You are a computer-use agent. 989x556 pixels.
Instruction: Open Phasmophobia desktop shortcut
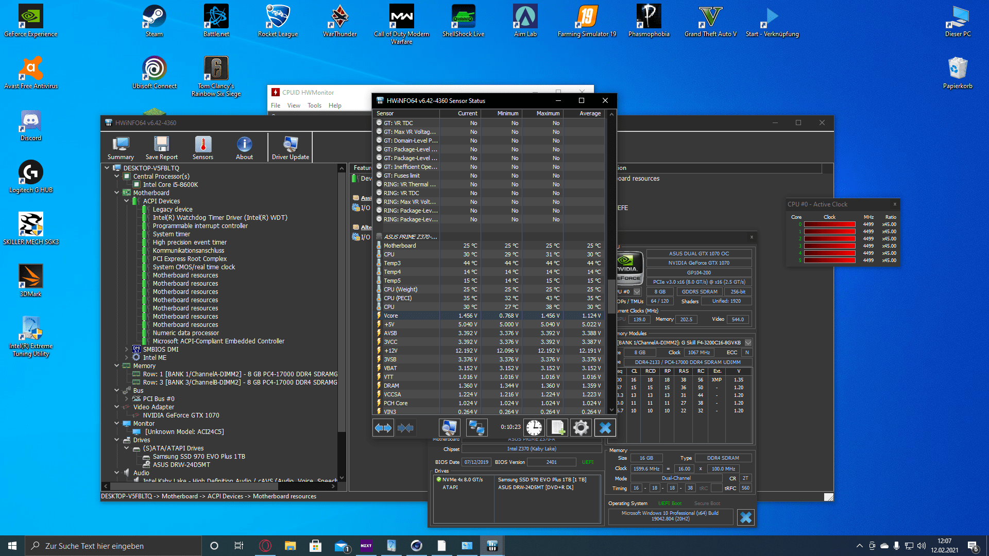(x=649, y=21)
